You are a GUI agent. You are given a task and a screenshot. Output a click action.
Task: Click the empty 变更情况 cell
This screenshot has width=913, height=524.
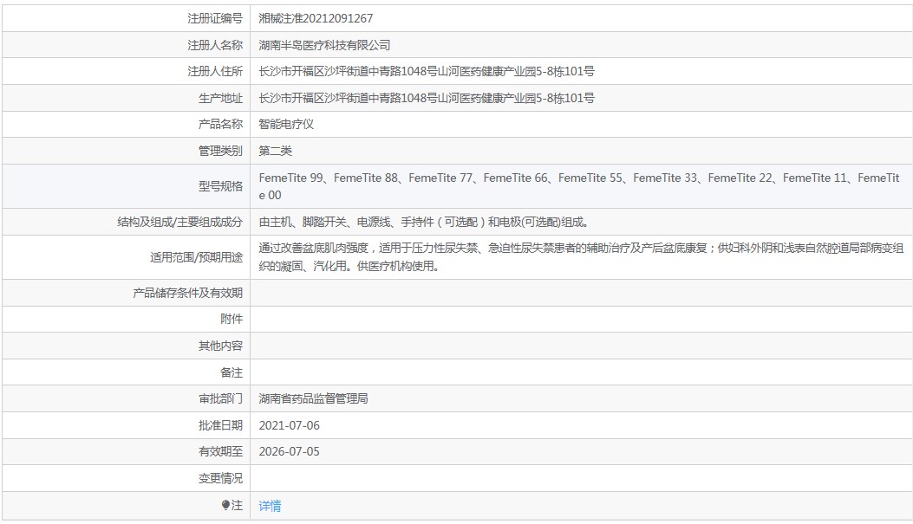(581, 479)
